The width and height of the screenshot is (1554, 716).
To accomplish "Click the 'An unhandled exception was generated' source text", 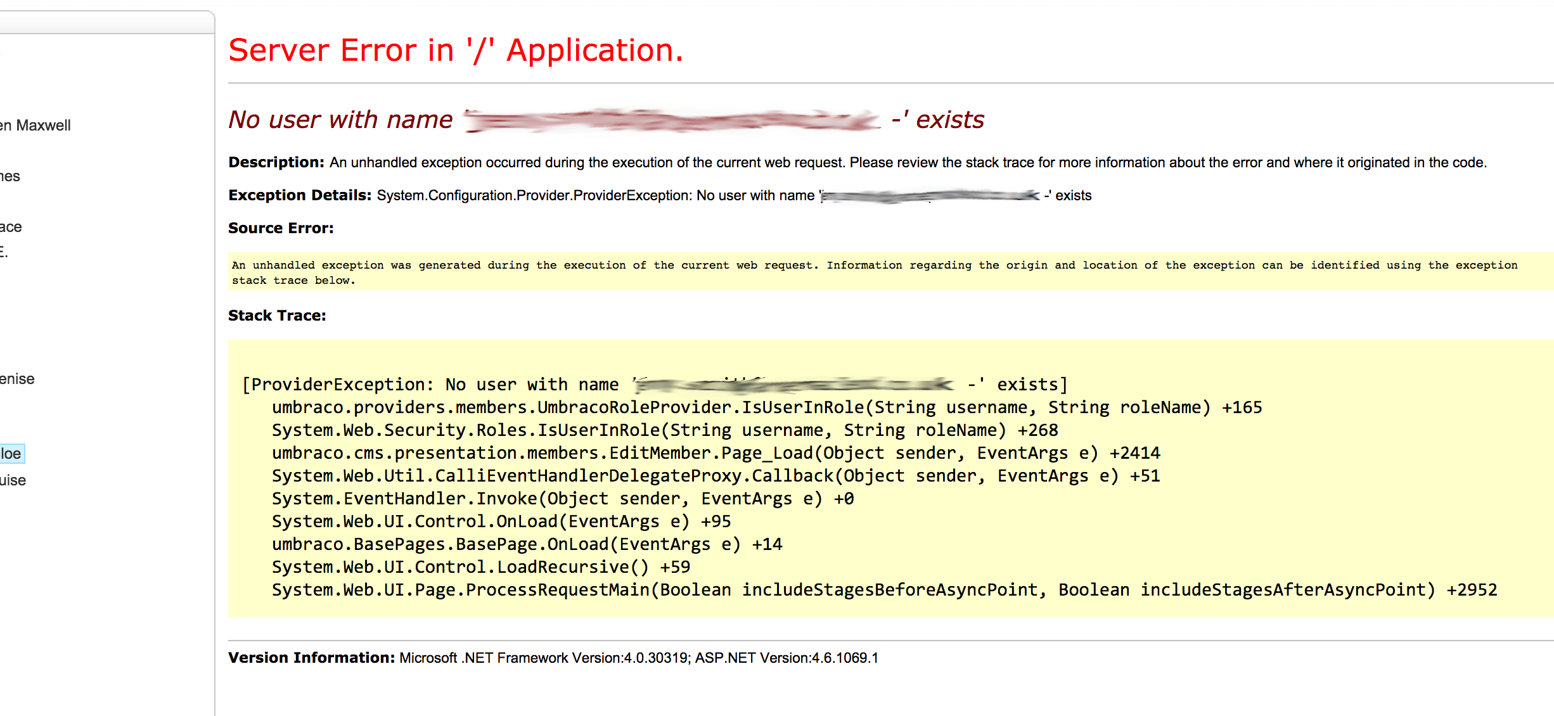I will [875, 272].
